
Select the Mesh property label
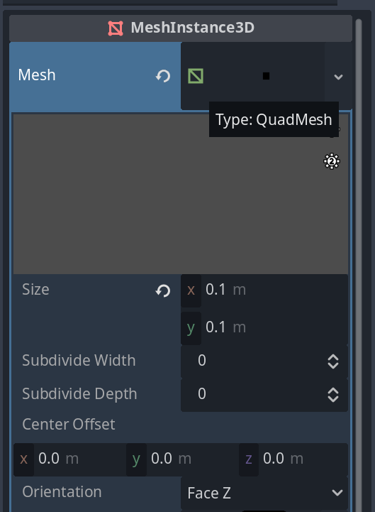(x=37, y=75)
